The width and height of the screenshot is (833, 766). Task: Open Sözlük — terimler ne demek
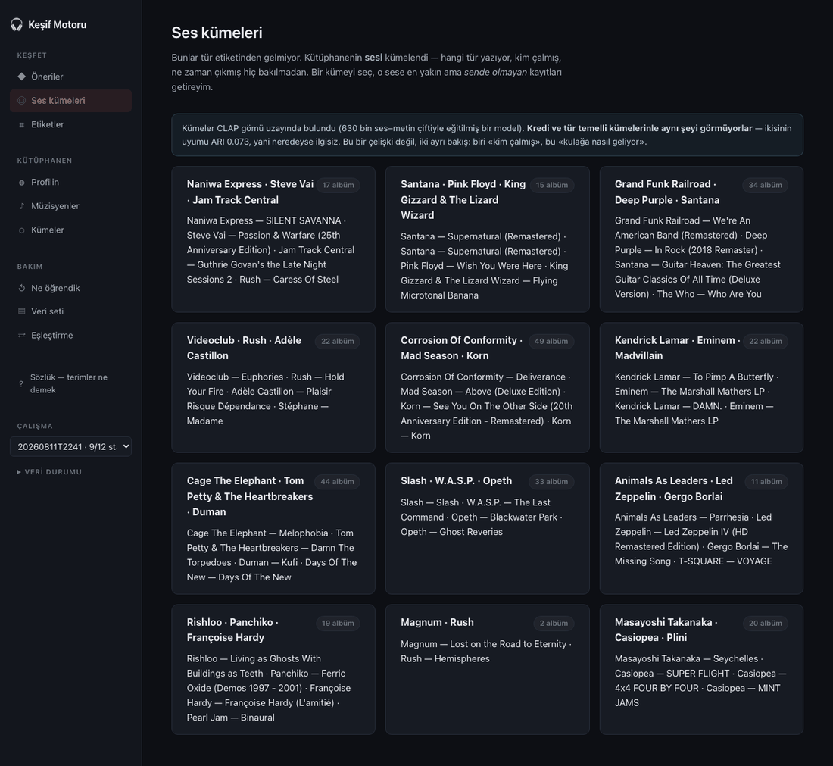pos(70,384)
